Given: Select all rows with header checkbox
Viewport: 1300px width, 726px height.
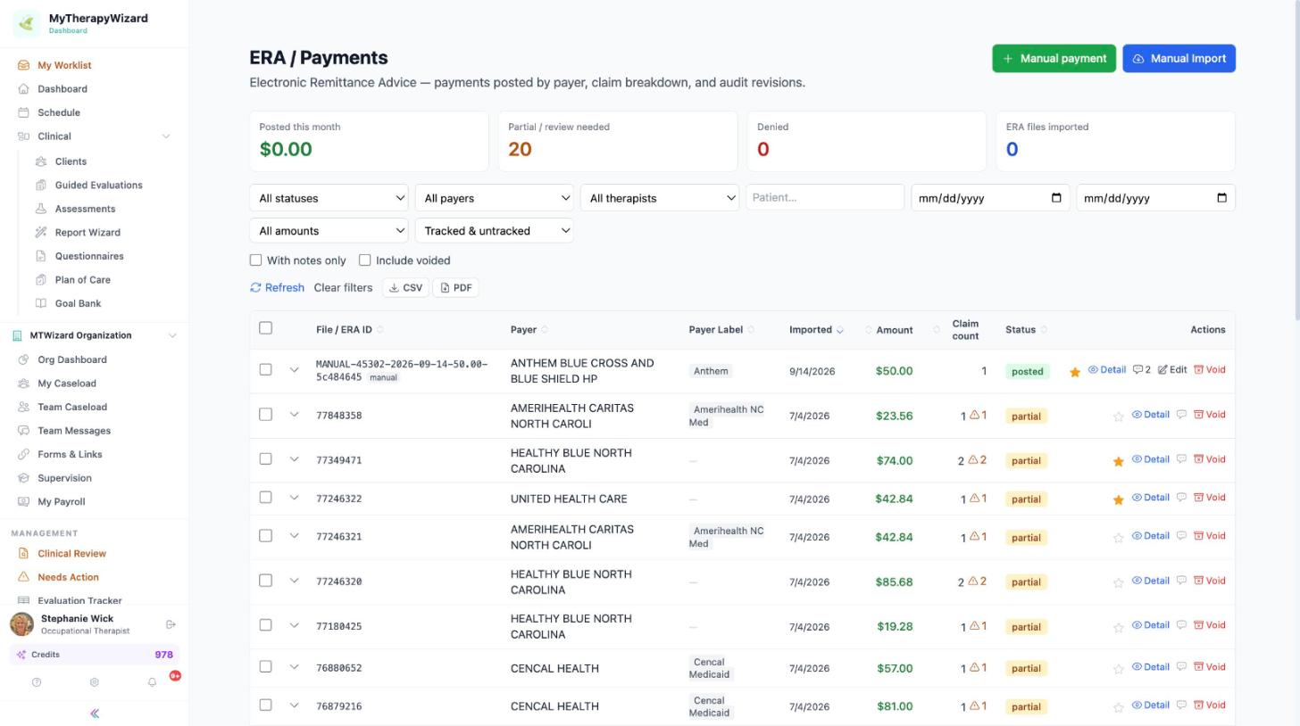Looking at the screenshot, I should click(265, 328).
